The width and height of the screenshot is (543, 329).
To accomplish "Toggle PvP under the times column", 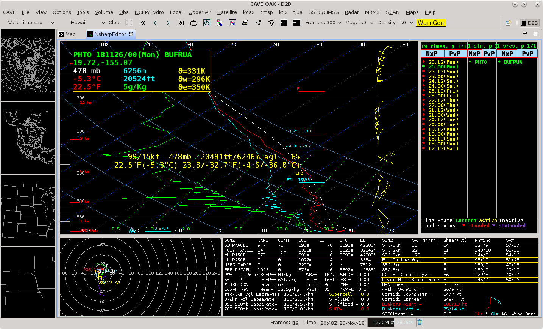I will click(455, 54).
